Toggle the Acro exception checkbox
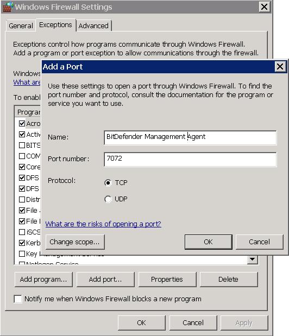Viewport: 289px width, 336px height. click(x=22, y=123)
